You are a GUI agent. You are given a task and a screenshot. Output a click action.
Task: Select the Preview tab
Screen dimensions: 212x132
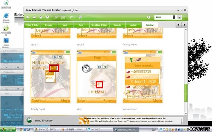(x=150, y=25)
